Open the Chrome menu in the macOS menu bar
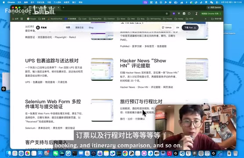 tap(11, 2)
